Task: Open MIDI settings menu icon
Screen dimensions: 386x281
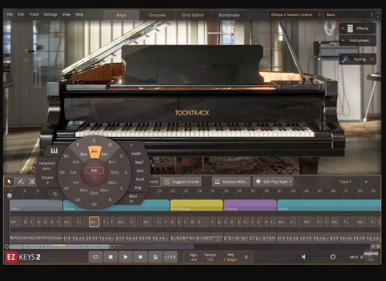Action: 362,257
